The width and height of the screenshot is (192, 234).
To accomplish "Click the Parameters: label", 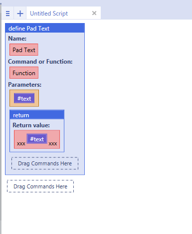I will pyautogui.click(x=24, y=85).
